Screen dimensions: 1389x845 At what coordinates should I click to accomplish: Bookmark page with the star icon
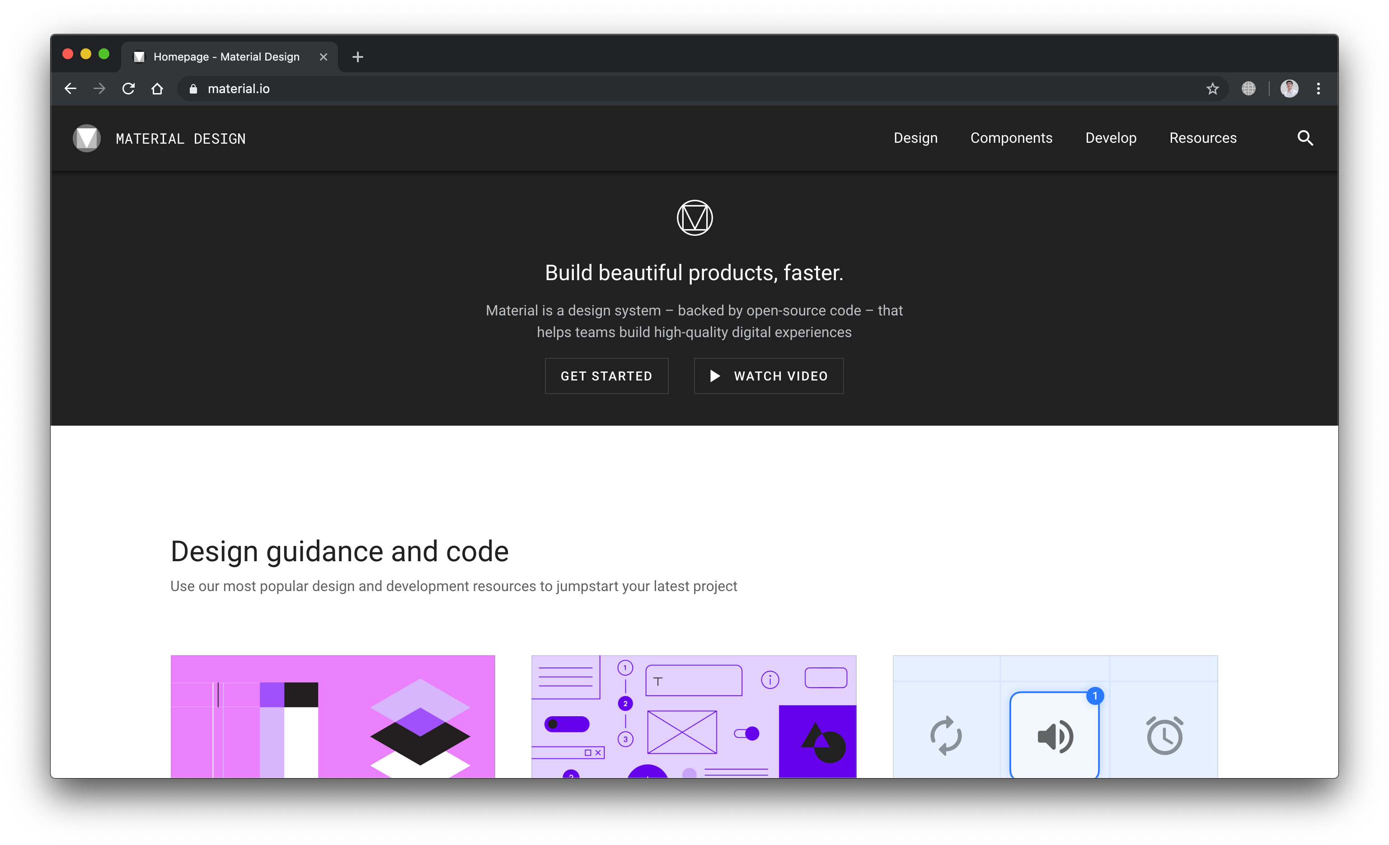pos(1212,89)
